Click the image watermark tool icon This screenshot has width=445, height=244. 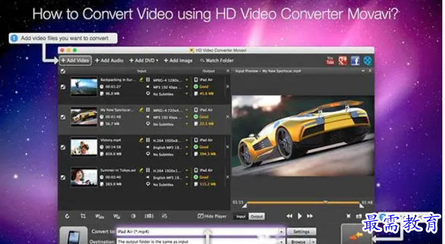tap(117, 217)
